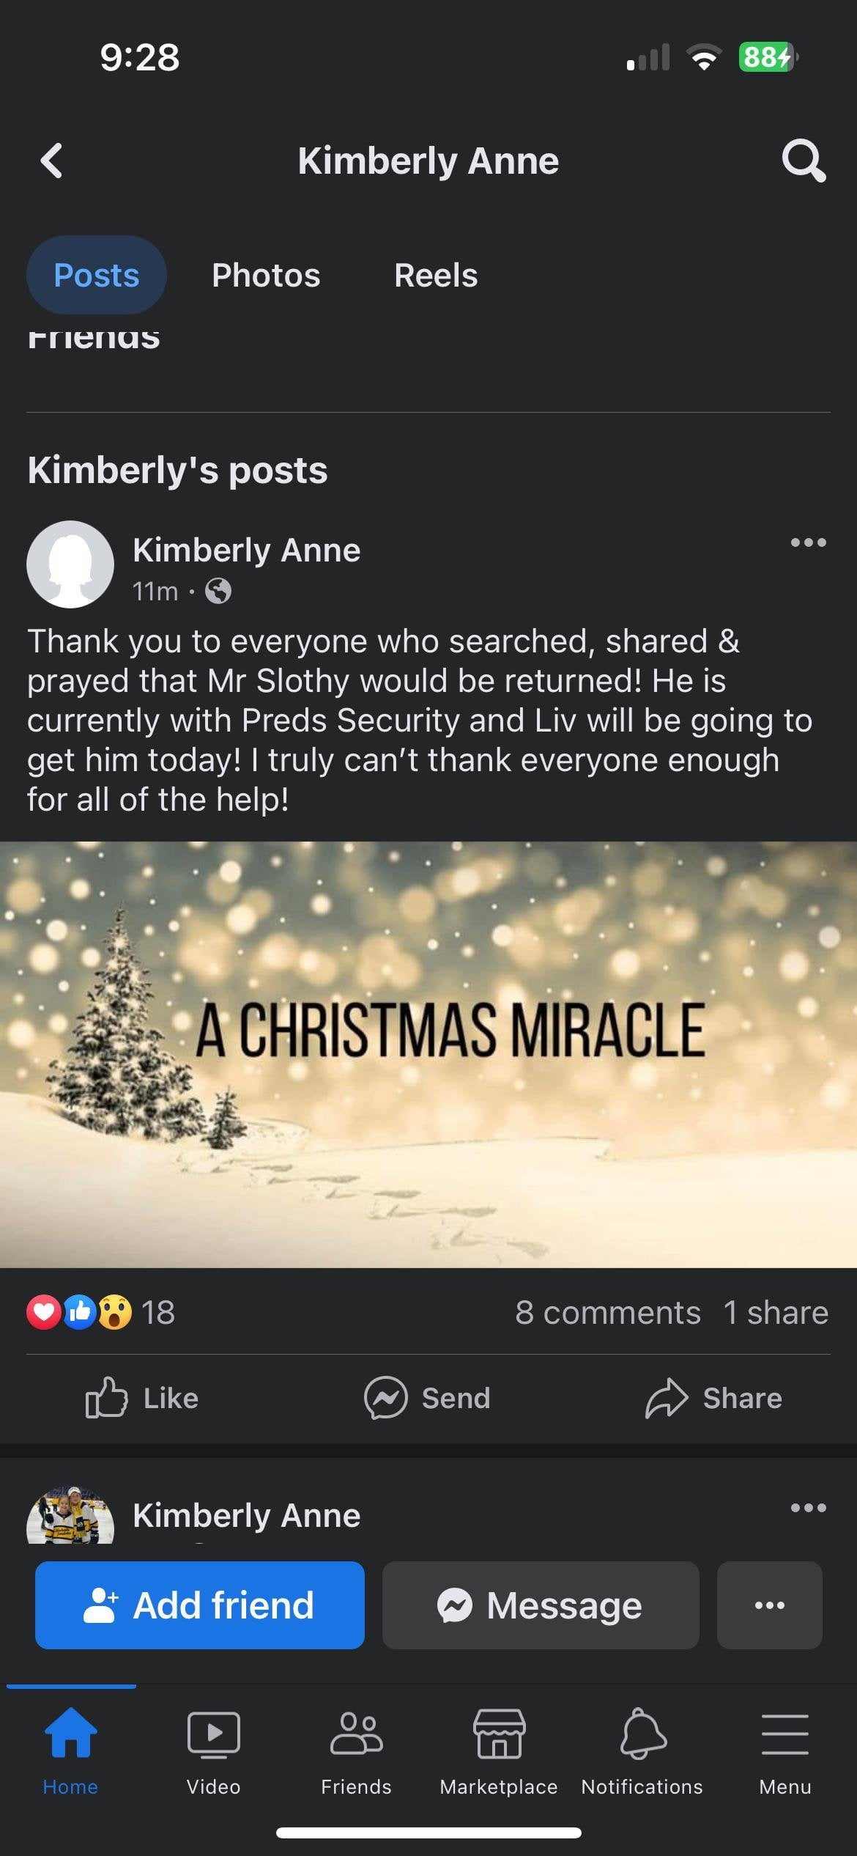Tap the Home icon in bottom bar
Viewport: 857px width, 1856px height.
coord(70,1748)
